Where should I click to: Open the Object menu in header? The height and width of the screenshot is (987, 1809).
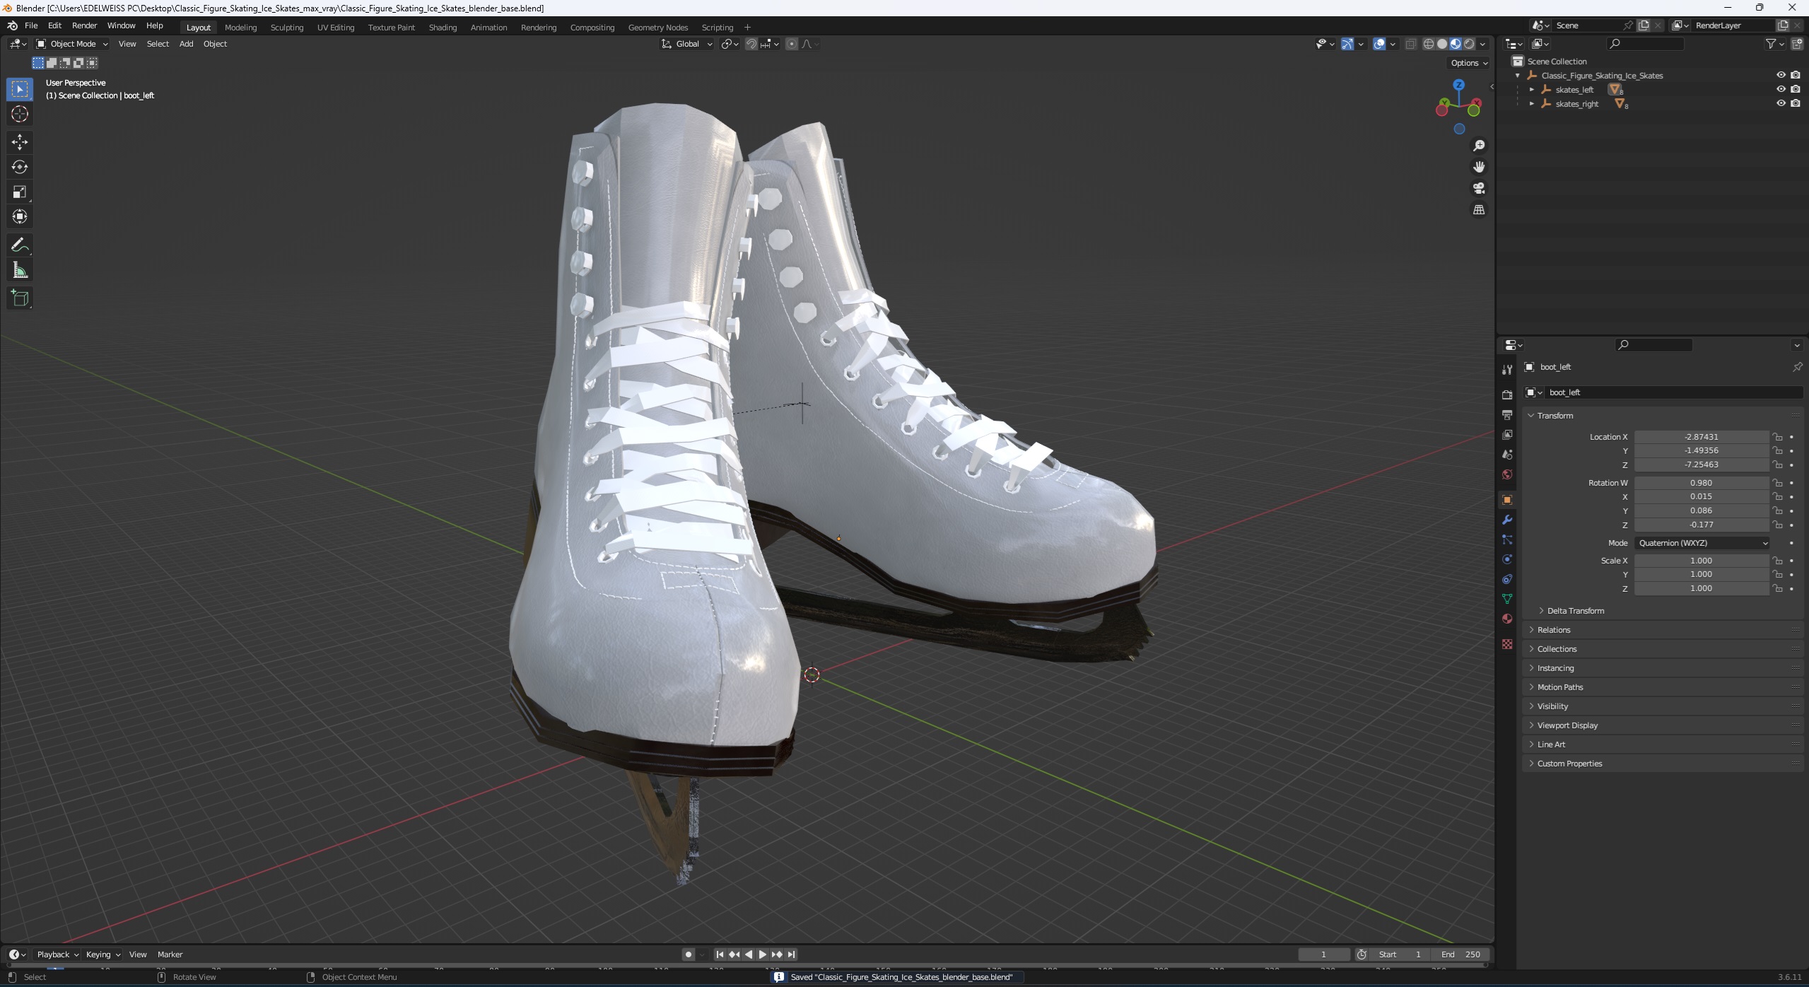pos(213,44)
